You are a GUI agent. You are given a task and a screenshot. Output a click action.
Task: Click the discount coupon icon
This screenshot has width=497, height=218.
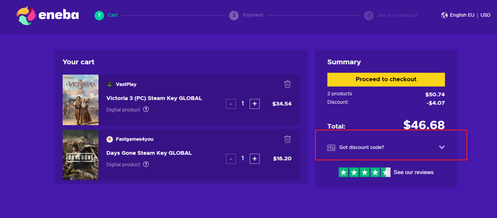tap(331, 148)
